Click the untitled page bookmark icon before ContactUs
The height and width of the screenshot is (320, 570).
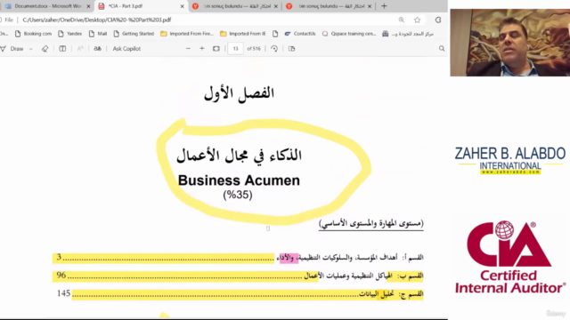[275, 34]
